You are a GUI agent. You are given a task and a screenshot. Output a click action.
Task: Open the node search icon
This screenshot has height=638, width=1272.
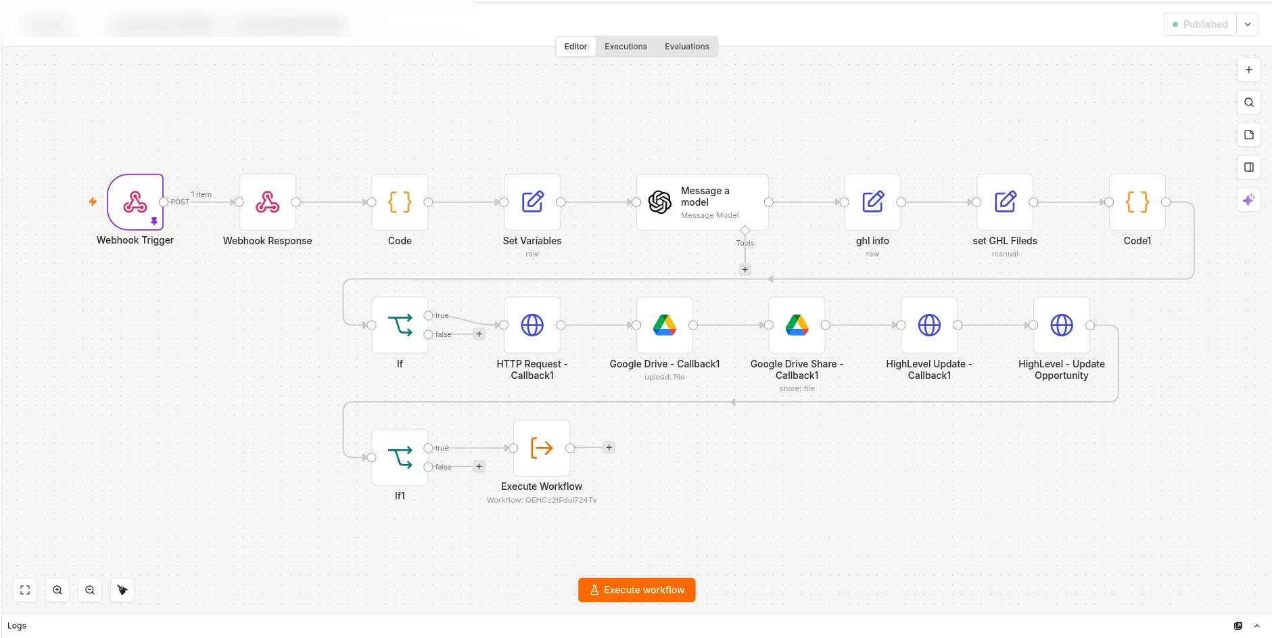click(x=1249, y=102)
